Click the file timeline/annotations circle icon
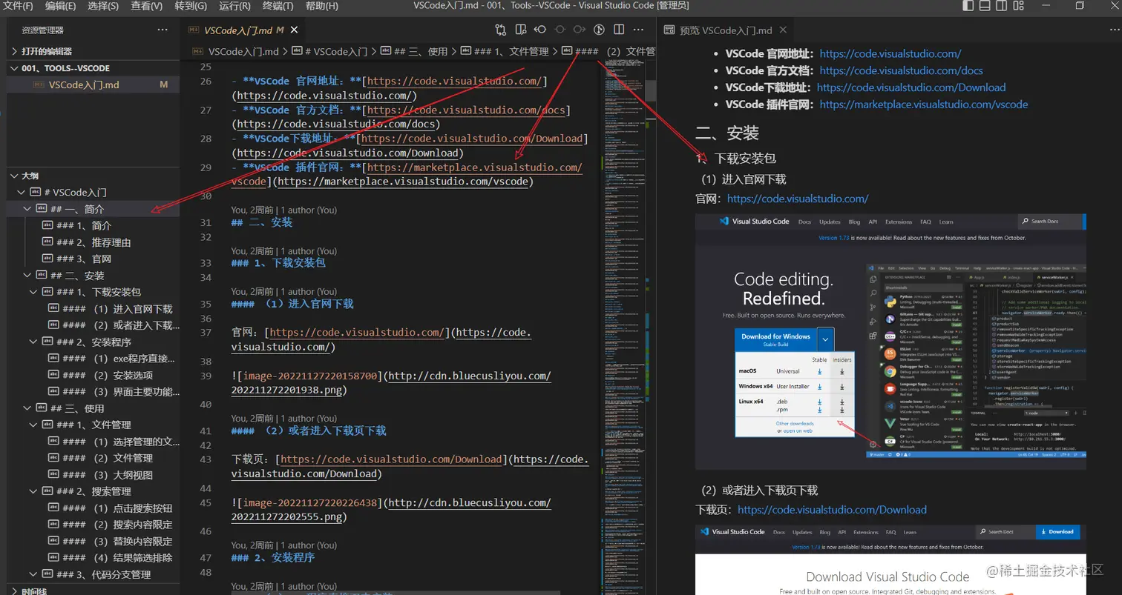The width and height of the screenshot is (1122, 595). [x=600, y=30]
